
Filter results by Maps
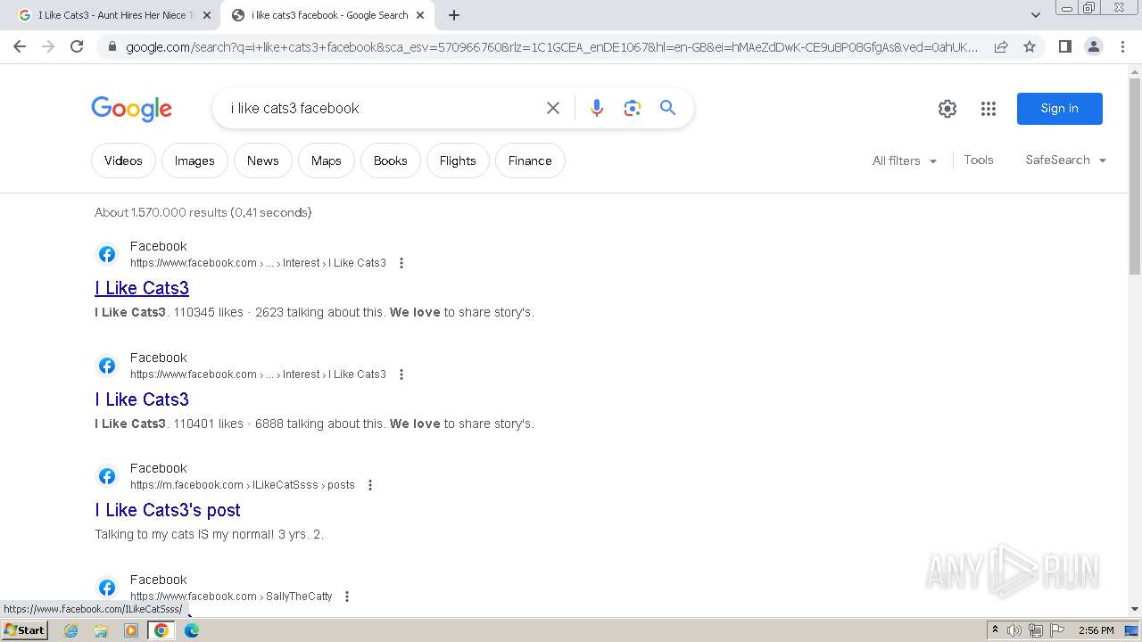pyautogui.click(x=327, y=160)
